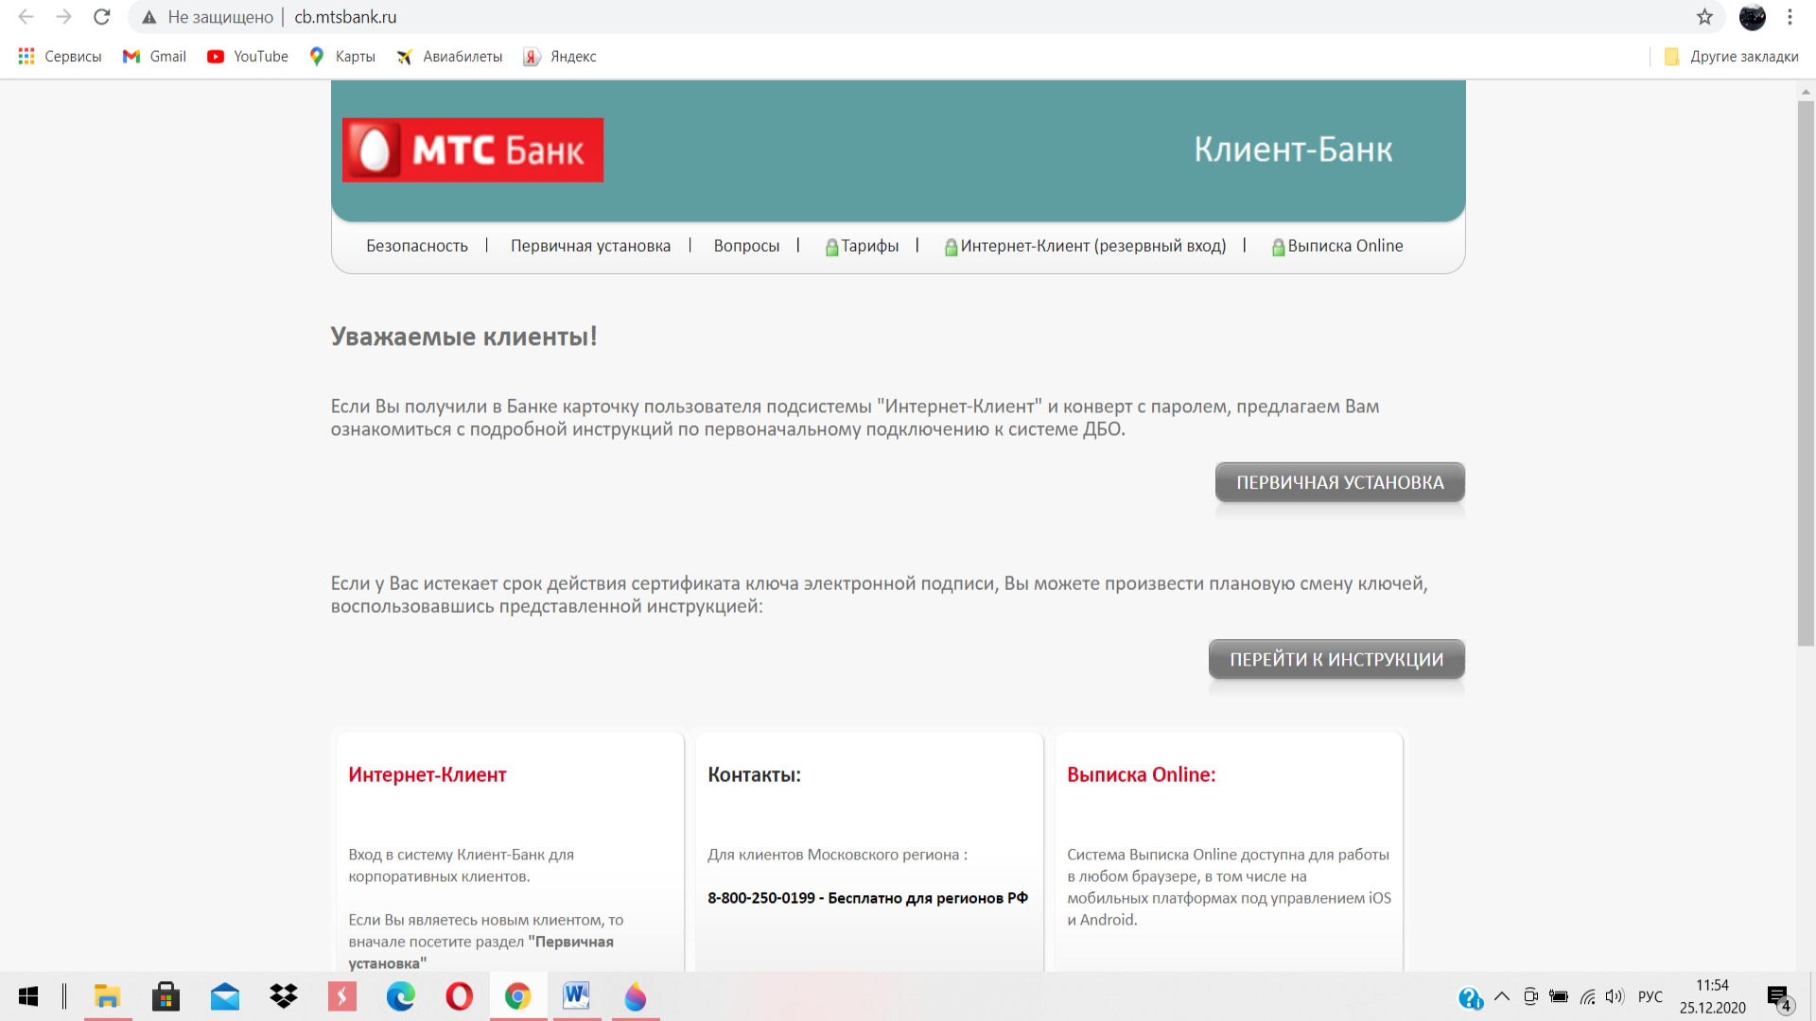This screenshot has height=1021, width=1816.
Task: Open Mail app from taskbar
Action: tap(224, 996)
